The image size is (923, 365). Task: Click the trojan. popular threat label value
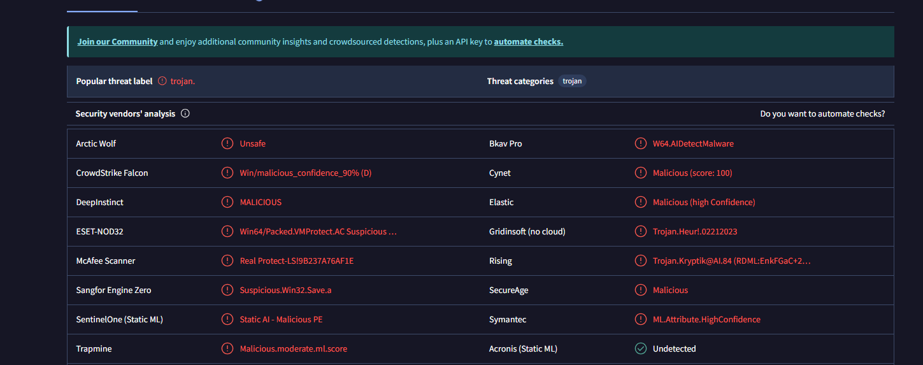tap(183, 81)
